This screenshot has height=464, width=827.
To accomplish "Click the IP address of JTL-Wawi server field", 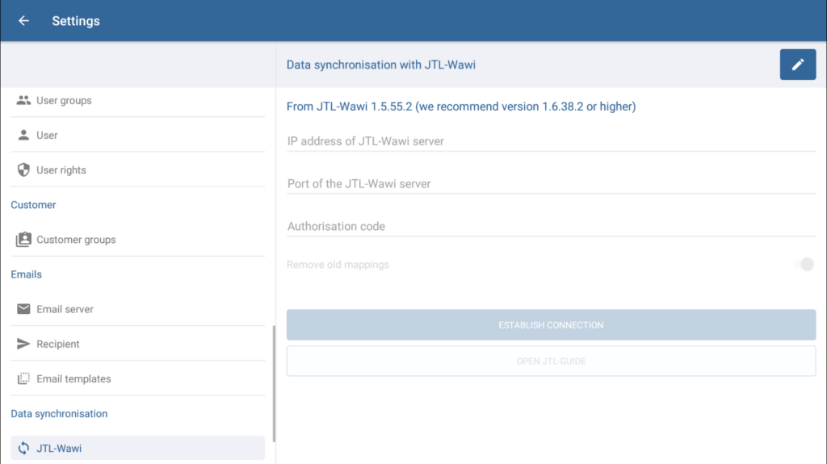I will [x=551, y=141].
